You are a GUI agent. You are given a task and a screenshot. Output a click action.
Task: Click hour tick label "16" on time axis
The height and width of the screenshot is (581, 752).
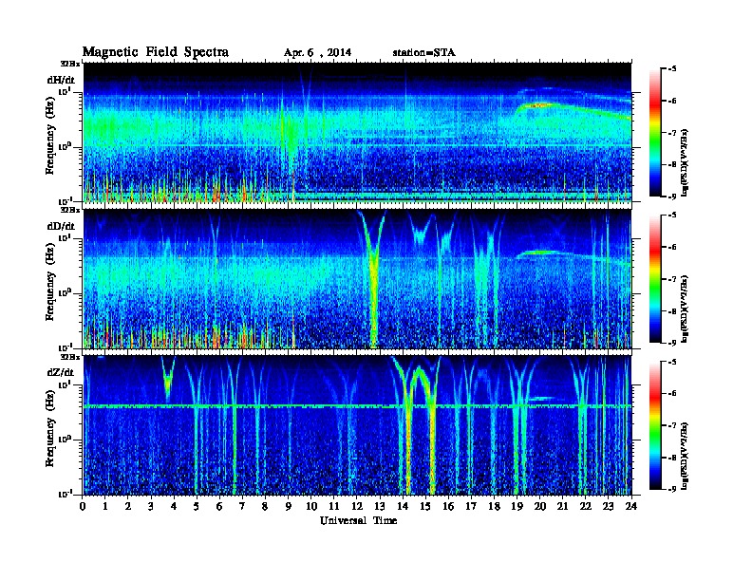(x=448, y=506)
